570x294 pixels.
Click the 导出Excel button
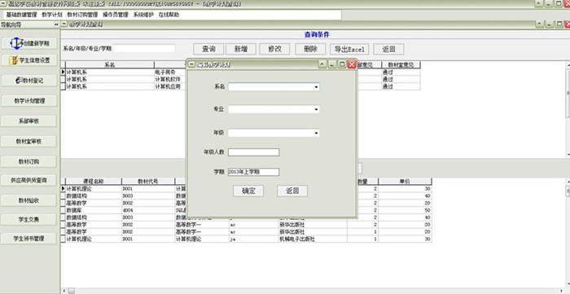coord(349,49)
